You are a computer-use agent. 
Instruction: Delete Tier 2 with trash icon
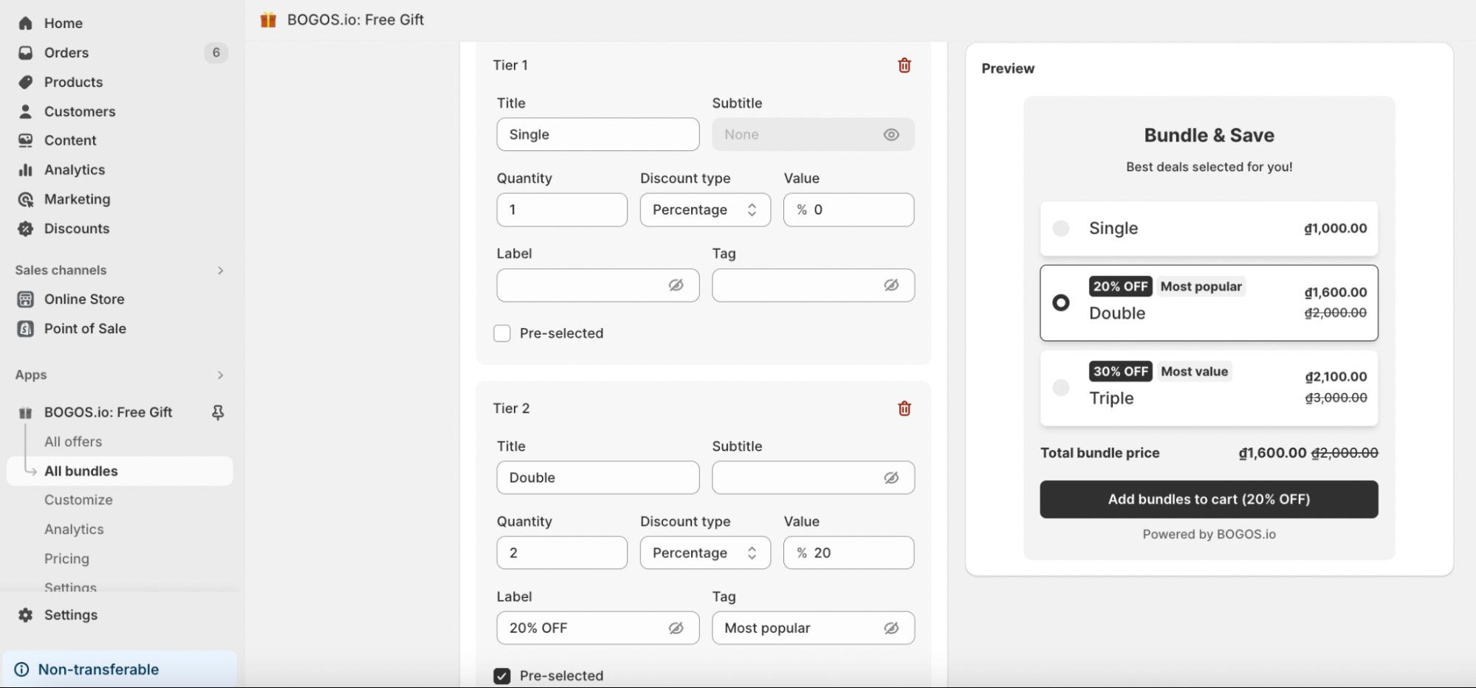[x=904, y=409]
